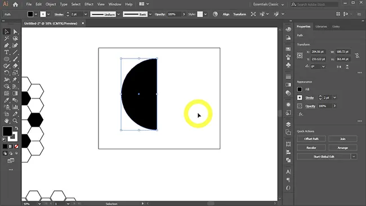Click the Offset Path quick action

[311, 139]
